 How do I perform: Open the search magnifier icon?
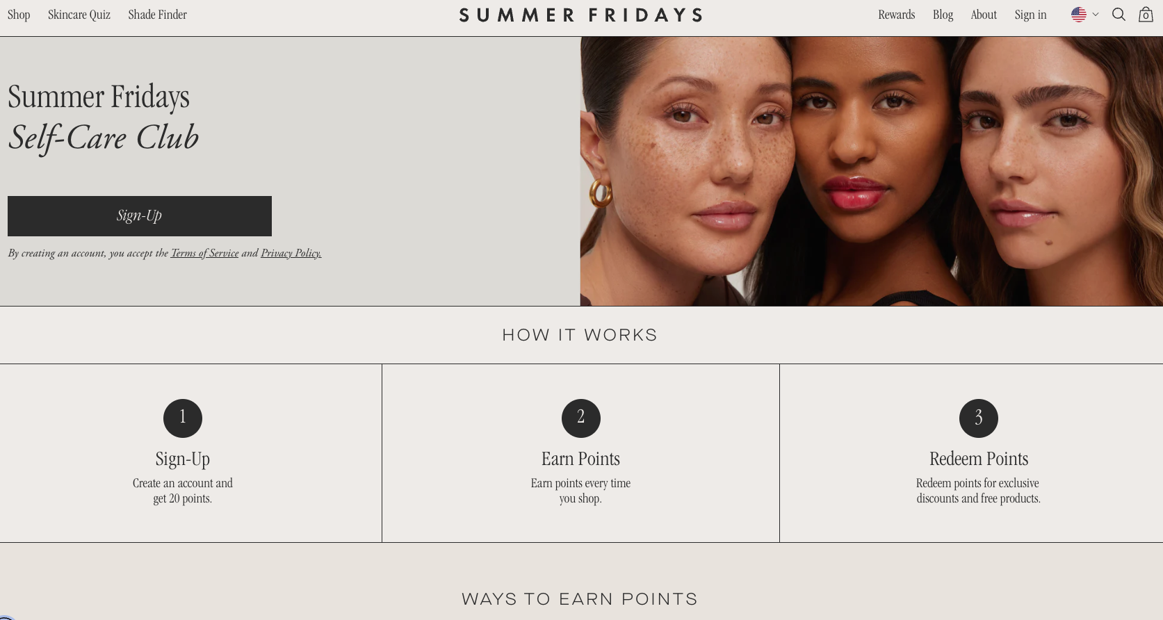[1119, 15]
